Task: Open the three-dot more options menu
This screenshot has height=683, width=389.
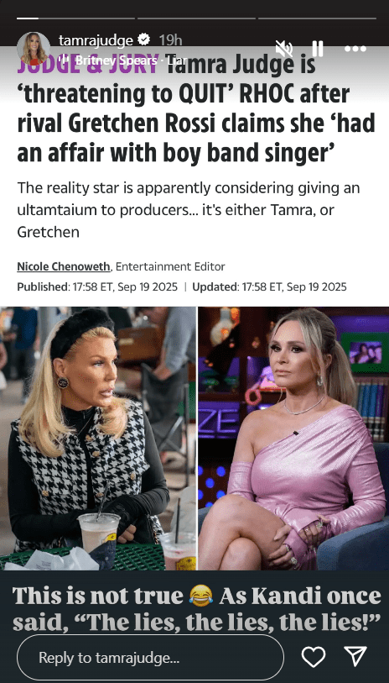Action: [x=355, y=49]
